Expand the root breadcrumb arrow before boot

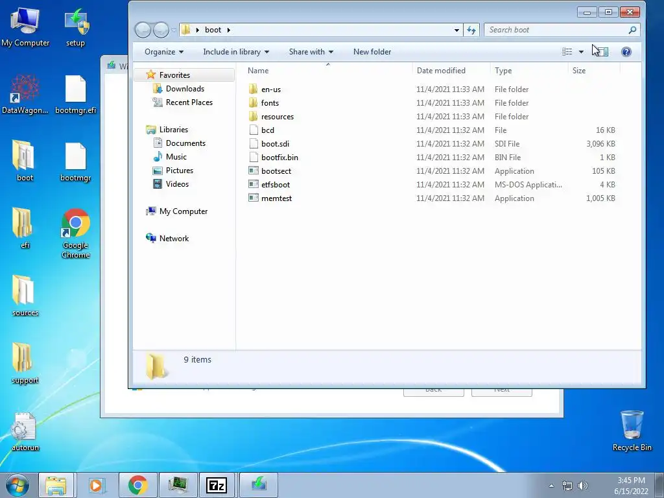tap(197, 30)
